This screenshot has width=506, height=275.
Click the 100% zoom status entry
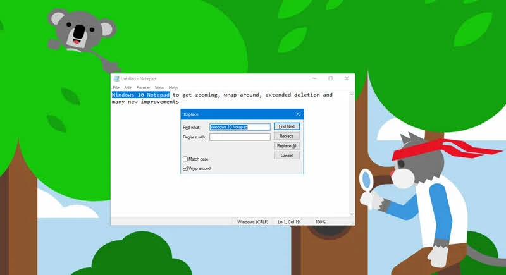[321, 222]
